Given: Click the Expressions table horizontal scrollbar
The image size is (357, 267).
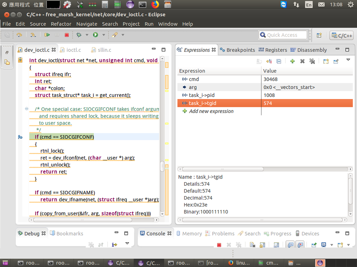Looking at the screenshot, I should point(265,169).
